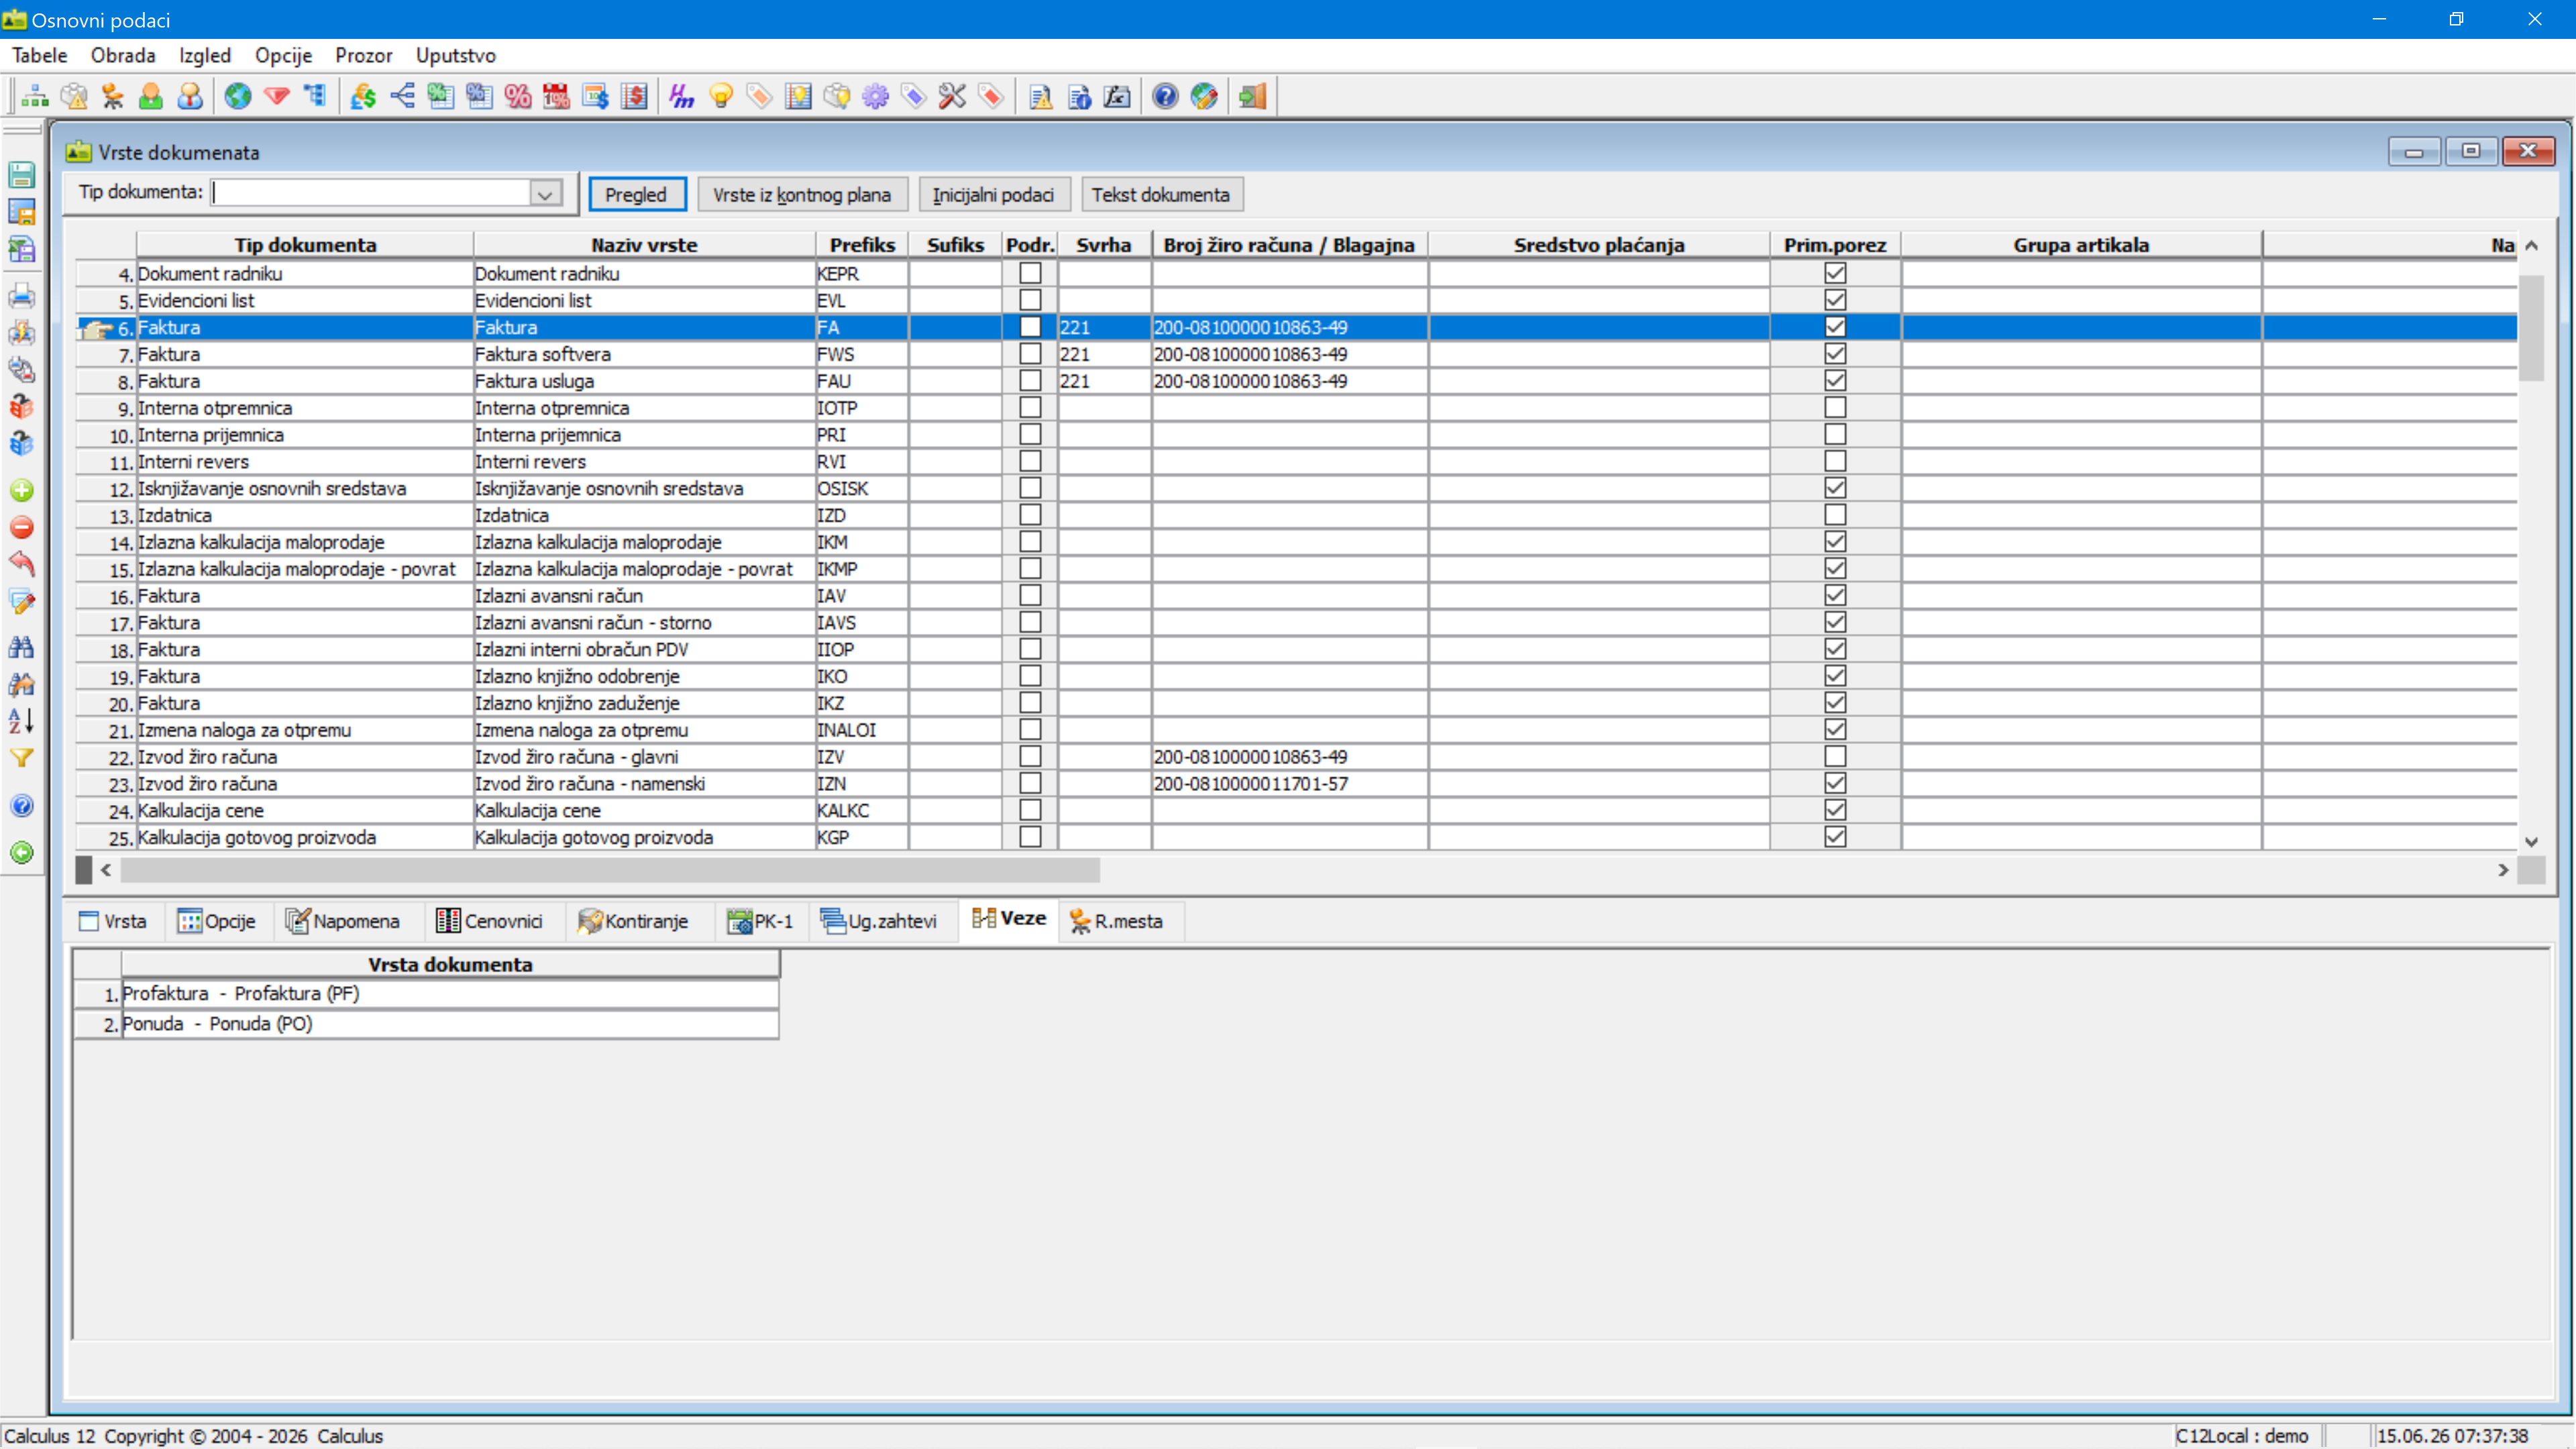Click into the Tip dokumenta input field
The image size is (2576, 1449).
click(371, 193)
